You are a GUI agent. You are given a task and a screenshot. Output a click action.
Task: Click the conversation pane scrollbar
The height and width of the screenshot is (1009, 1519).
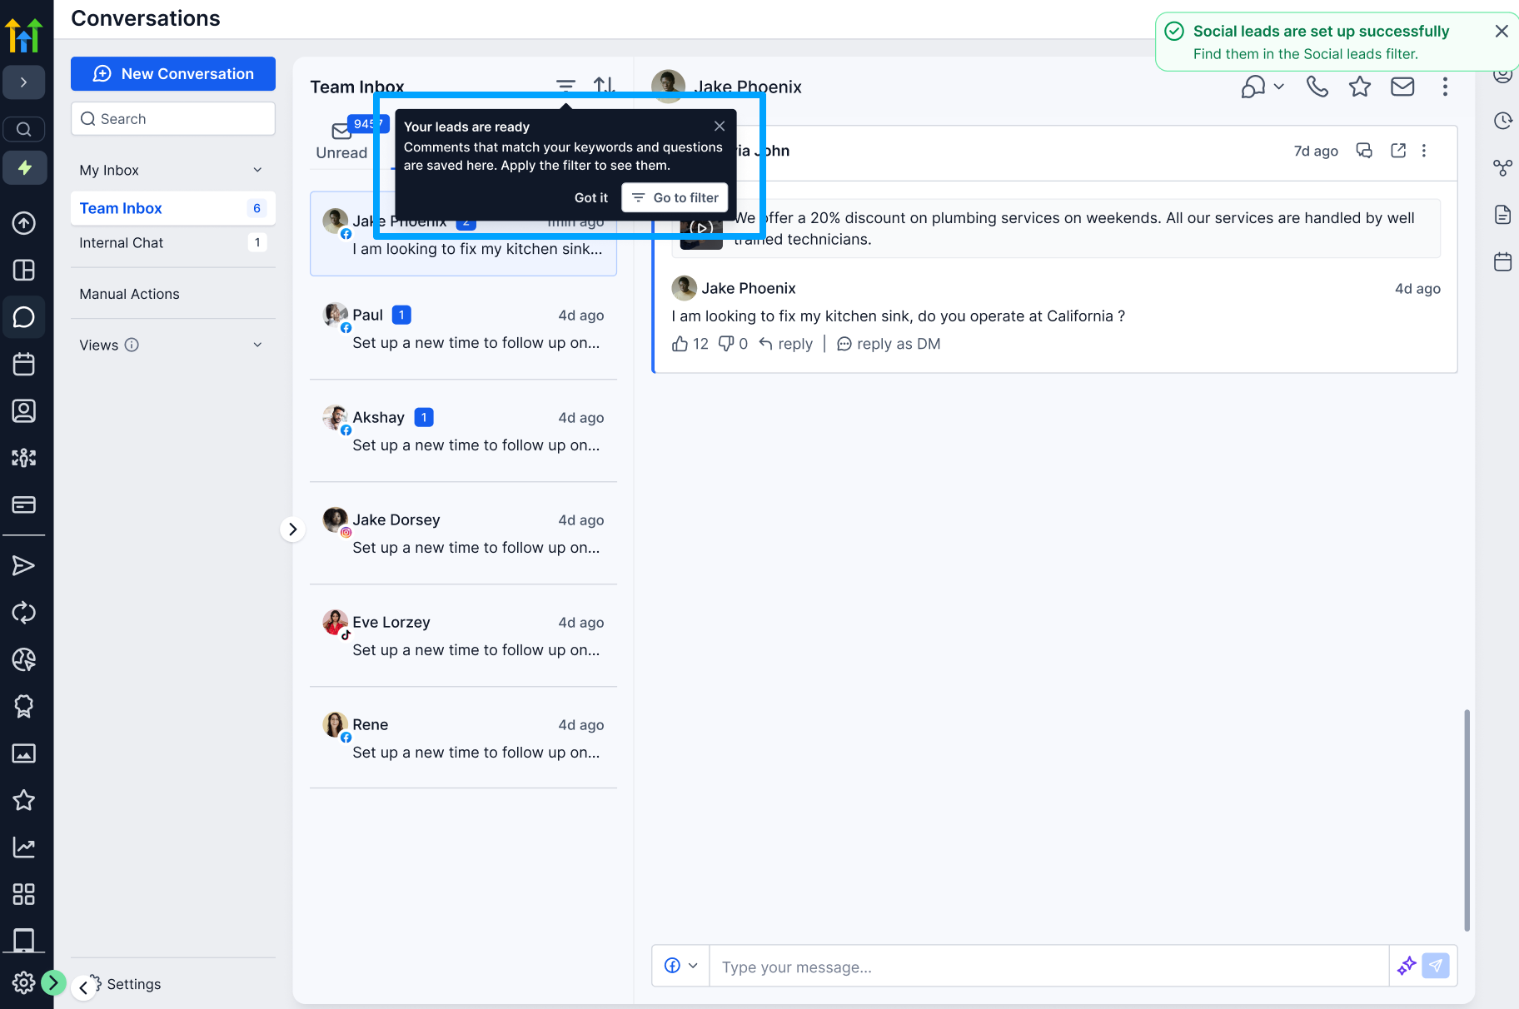(x=1467, y=820)
